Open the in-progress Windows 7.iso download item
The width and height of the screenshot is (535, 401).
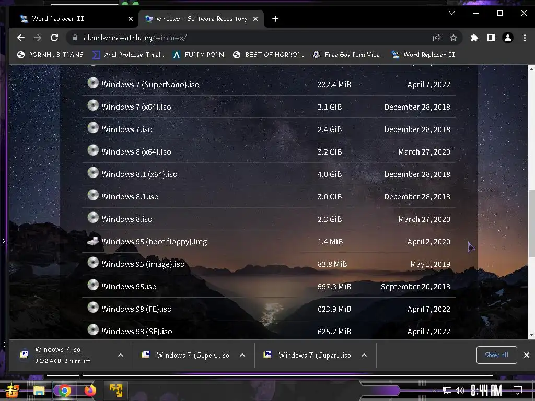pyautogui.click(x=63, y=355)
